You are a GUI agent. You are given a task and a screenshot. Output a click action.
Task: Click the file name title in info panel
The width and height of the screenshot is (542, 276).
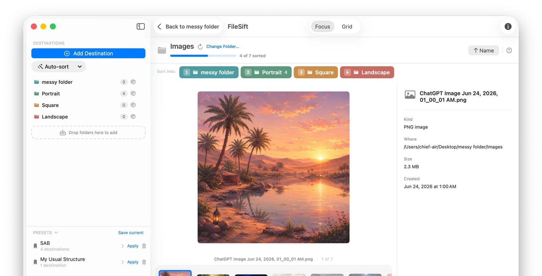click(x=459, y=97)
